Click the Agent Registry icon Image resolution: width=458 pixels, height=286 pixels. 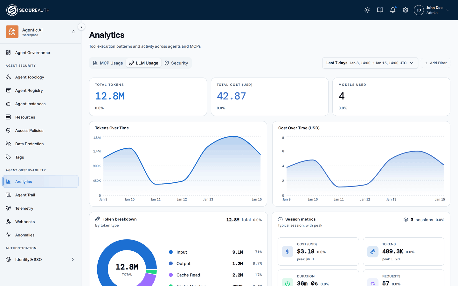[x=8, y=90]
